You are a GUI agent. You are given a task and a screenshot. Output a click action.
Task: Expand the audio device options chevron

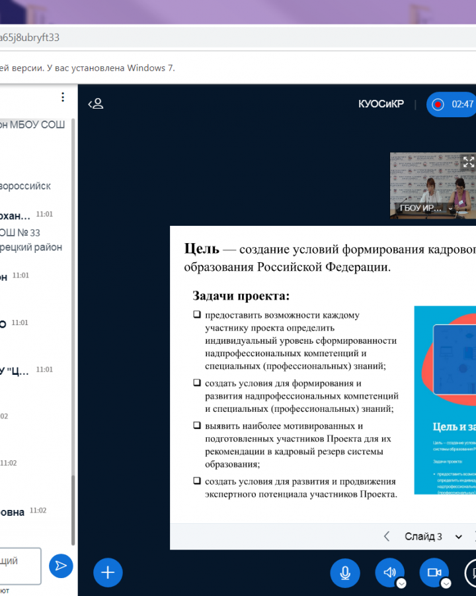(x=401, y=583)
